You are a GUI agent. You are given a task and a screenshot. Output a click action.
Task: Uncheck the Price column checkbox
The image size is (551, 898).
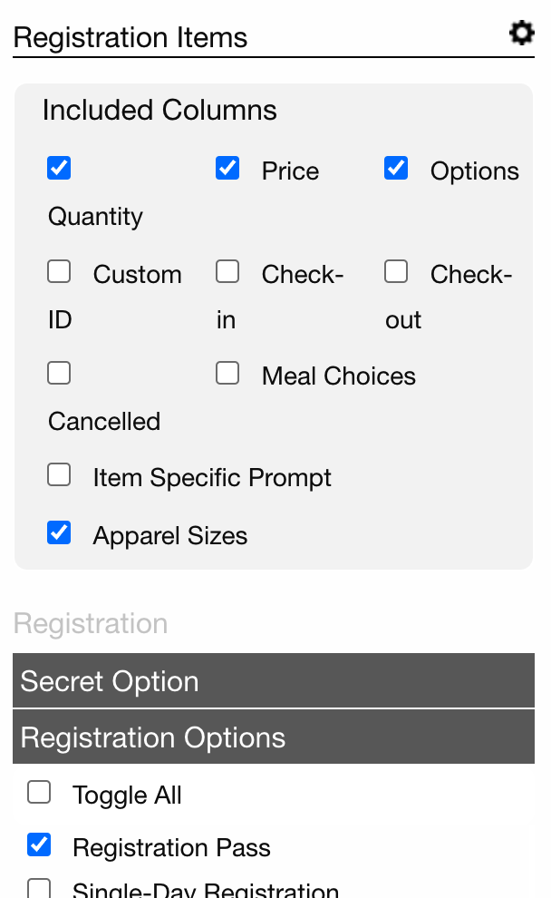227,168
